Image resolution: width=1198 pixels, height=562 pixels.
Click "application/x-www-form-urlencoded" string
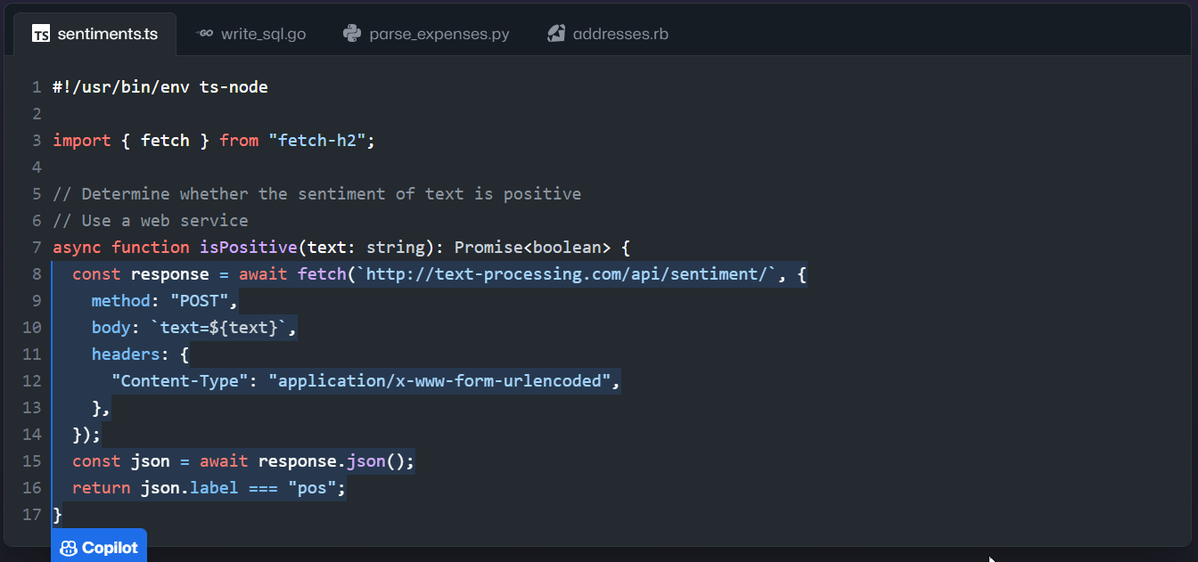(x=440, y=381)
